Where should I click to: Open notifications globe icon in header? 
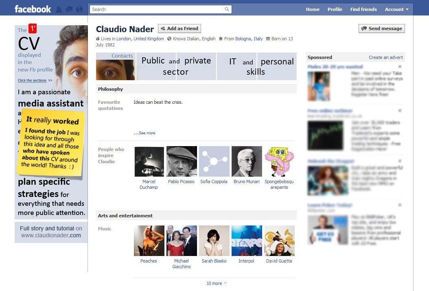pyautogui.click(x=79, y=10)
